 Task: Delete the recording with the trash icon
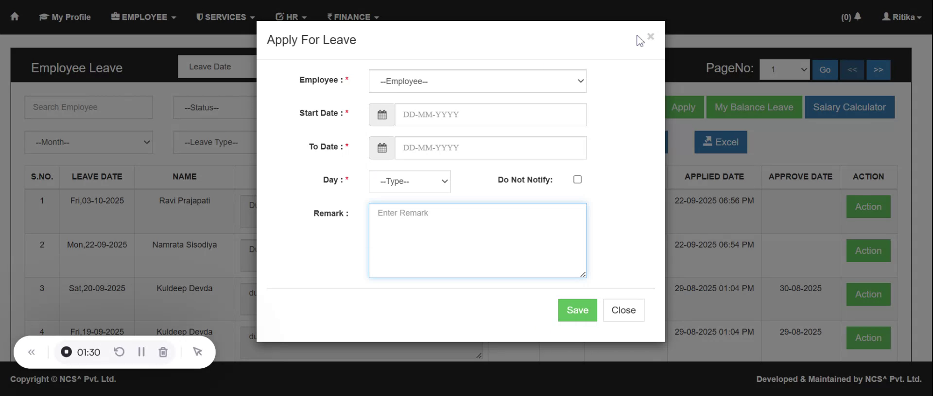click(x=163, y=352)
